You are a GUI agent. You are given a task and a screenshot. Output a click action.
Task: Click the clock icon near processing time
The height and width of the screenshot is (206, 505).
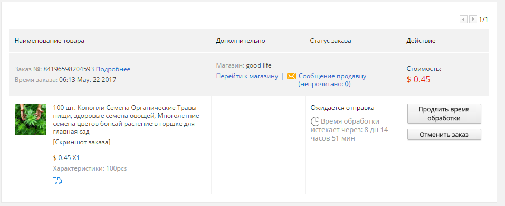pos(315,121)
